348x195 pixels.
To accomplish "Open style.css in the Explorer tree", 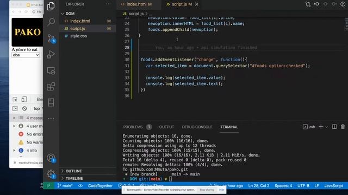I will pos(88,36).
